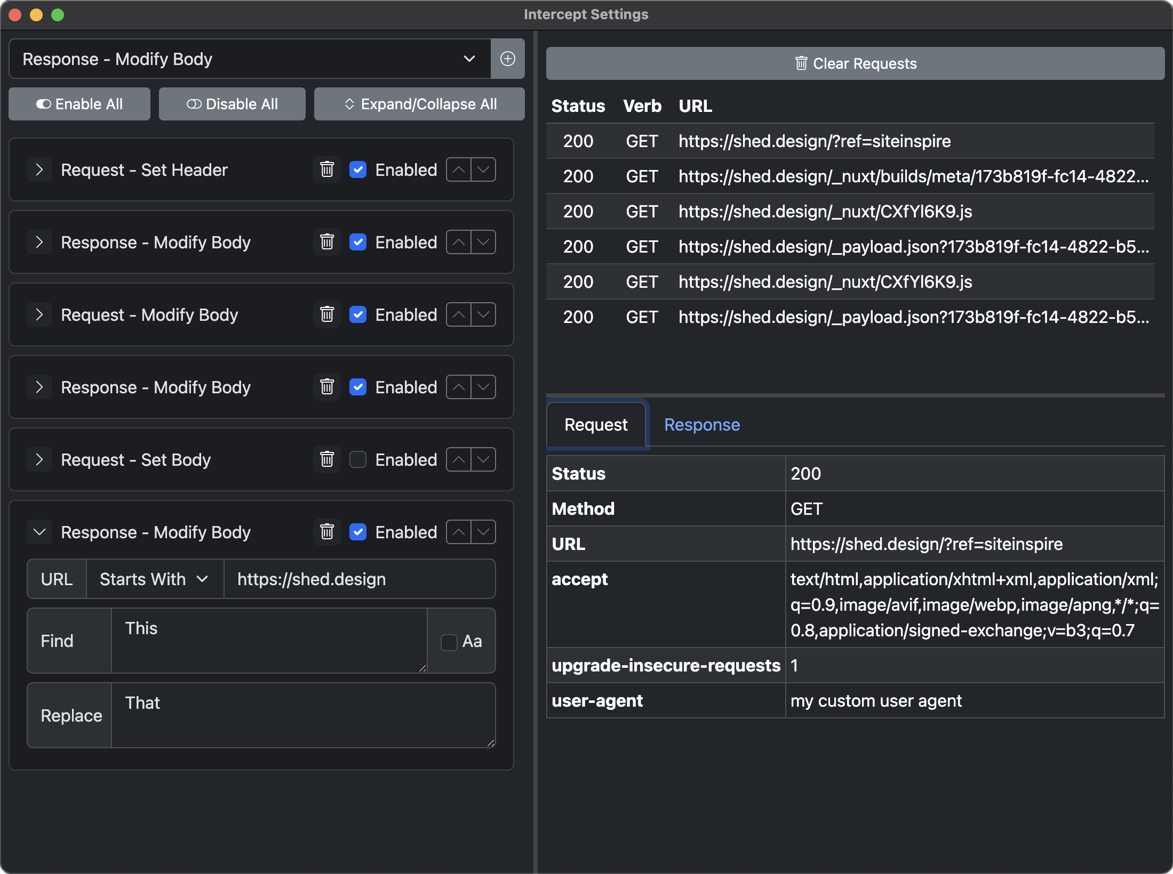This screenshot has width=1173, height=874.
Task: Open the rule type dropdown
Action: click(468, 59)
